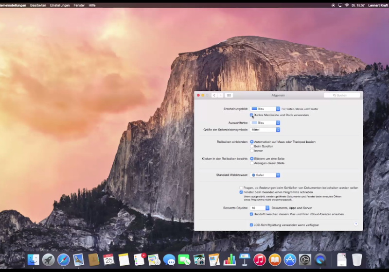Open Finder from the dock
The height and width of the screenshot is (272, 389).
(33, 260)
